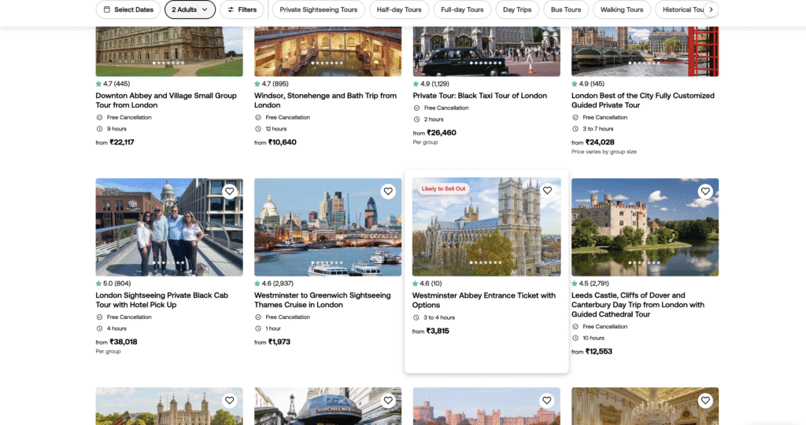The height and width of the screenshot is (425, 806).
Task: Click the sliders icon in Filters
Action: point(231,9)
